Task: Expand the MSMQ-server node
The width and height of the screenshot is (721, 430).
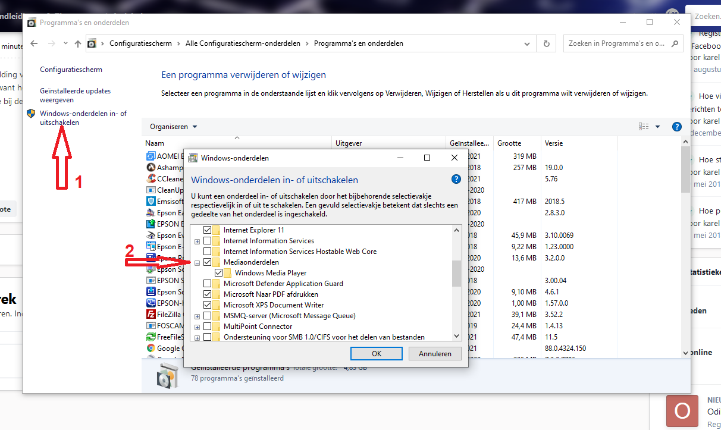Action: point(197,316)
